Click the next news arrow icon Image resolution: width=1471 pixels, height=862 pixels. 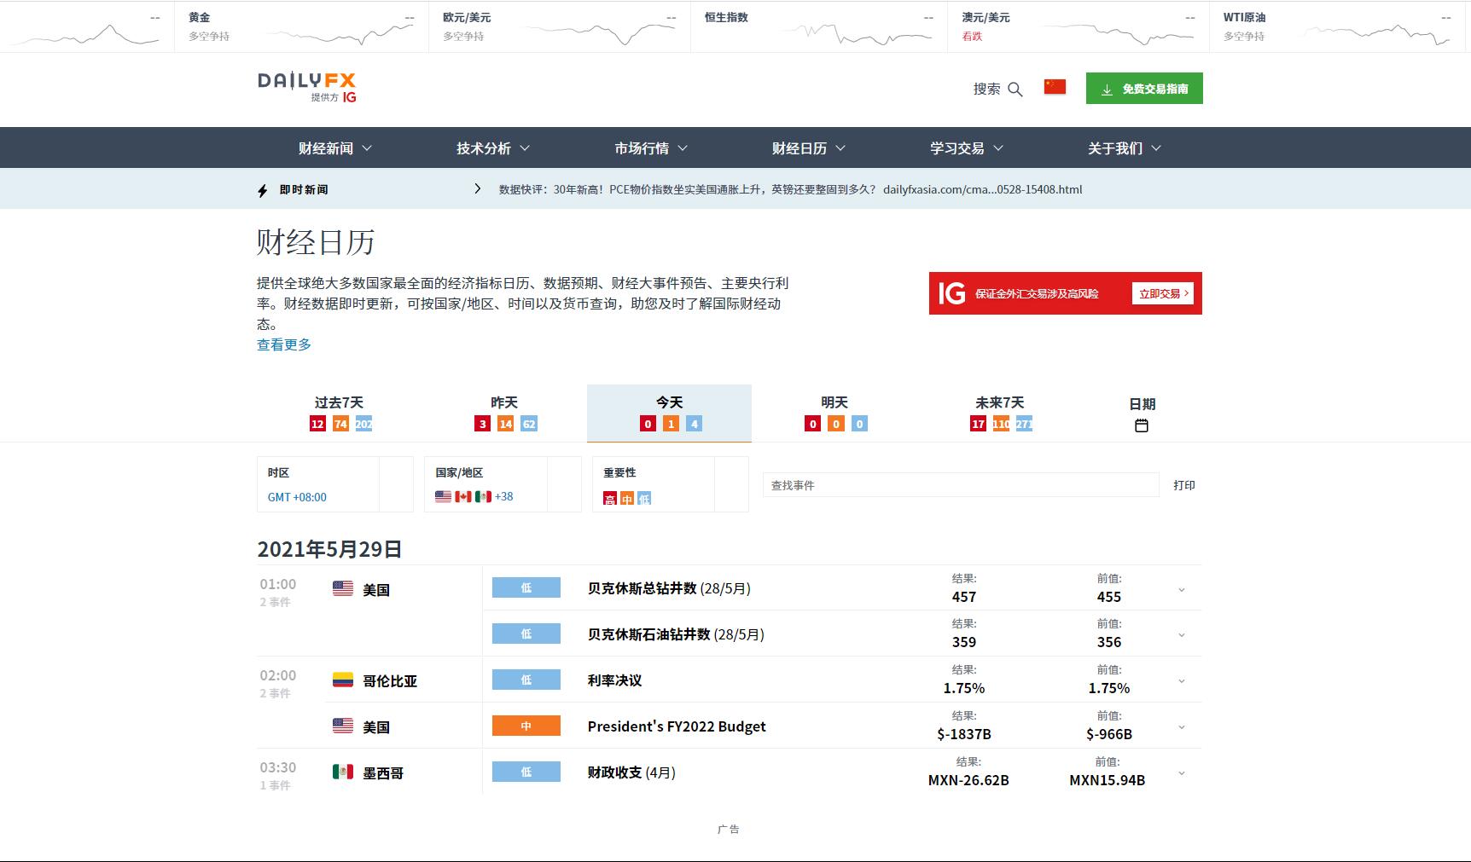pos(477,189)
